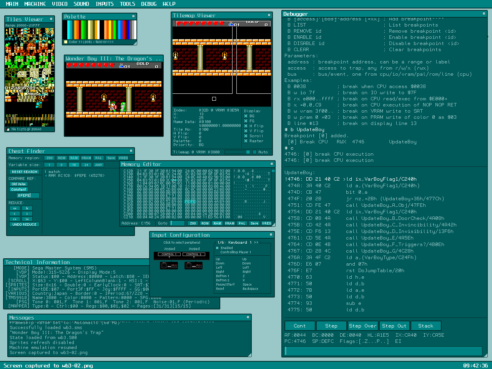Click the Stack button in Debugger

[x=426, y=326]
